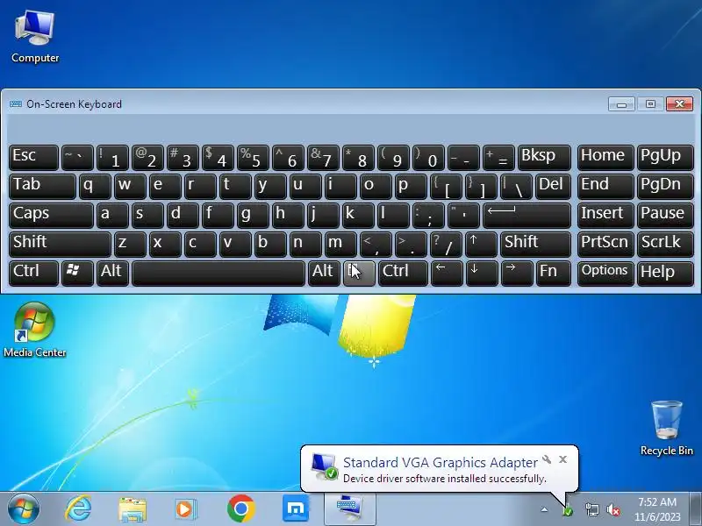Click the Home key

[605, 158]
